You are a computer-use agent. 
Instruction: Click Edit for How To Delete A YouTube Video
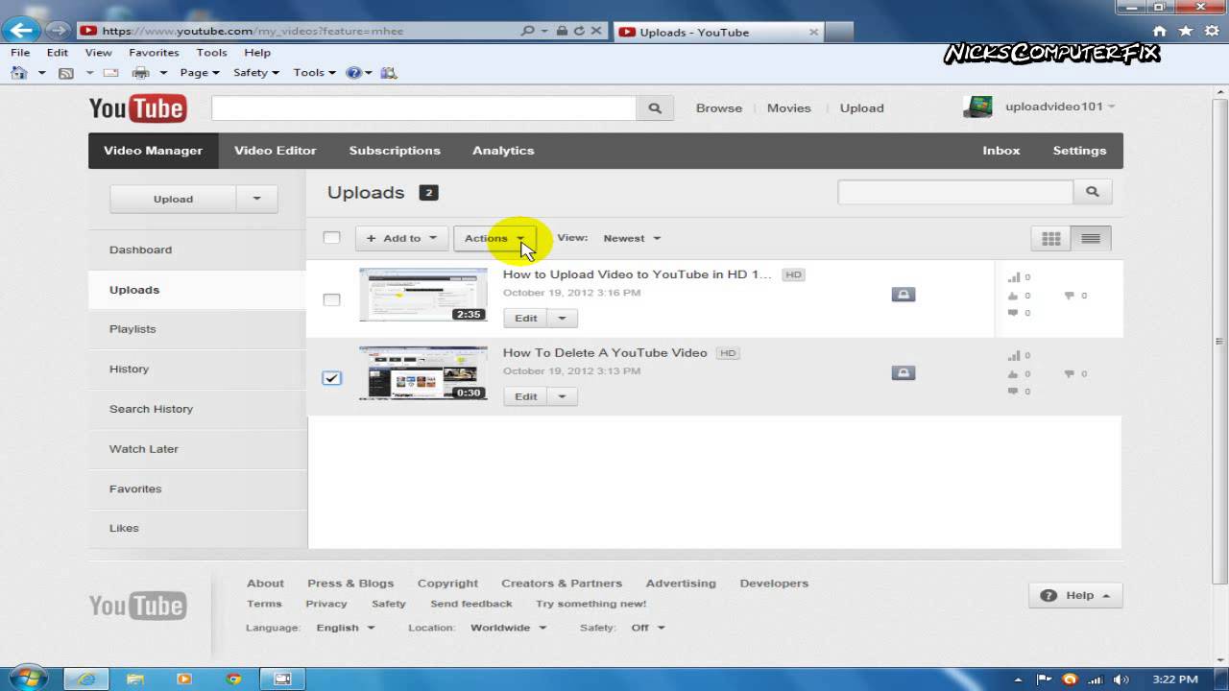525,396
